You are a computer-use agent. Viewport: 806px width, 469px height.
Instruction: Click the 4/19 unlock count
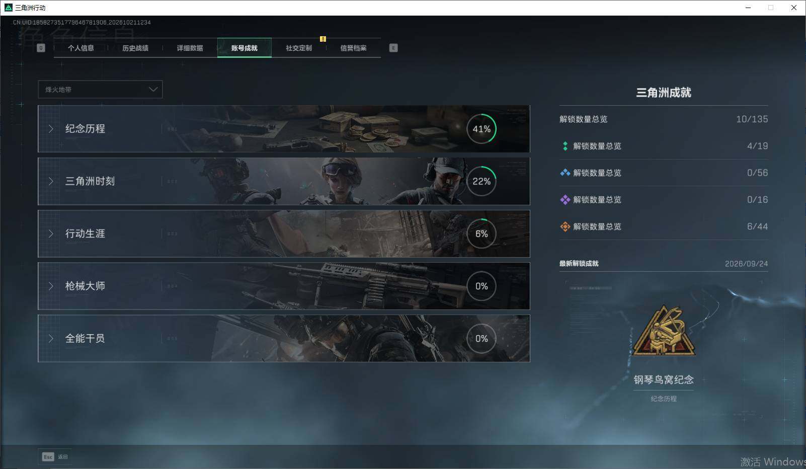point(757,146)
